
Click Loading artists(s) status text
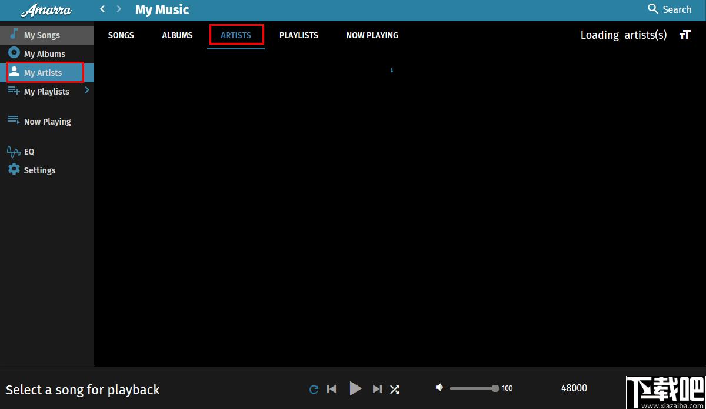click(x=624, y=35)
